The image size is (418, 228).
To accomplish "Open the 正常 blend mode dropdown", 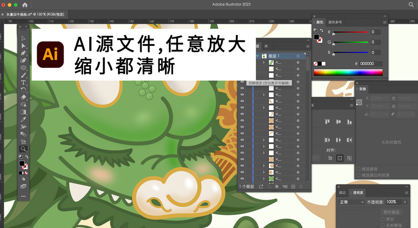I will [352, 202].
